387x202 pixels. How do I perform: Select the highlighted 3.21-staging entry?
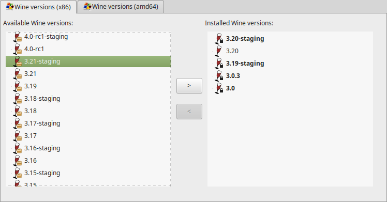(x=88, y=61)
